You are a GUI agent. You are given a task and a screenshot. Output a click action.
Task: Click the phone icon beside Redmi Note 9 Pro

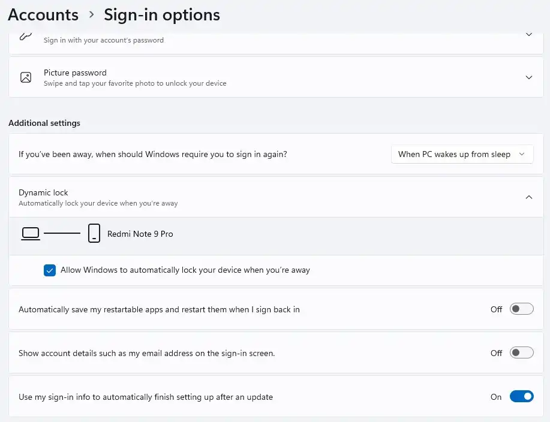[94, 233]
